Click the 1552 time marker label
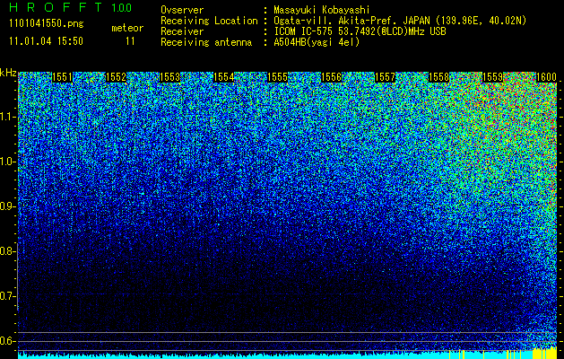This screenshot has width=564, height=359. 117,77
